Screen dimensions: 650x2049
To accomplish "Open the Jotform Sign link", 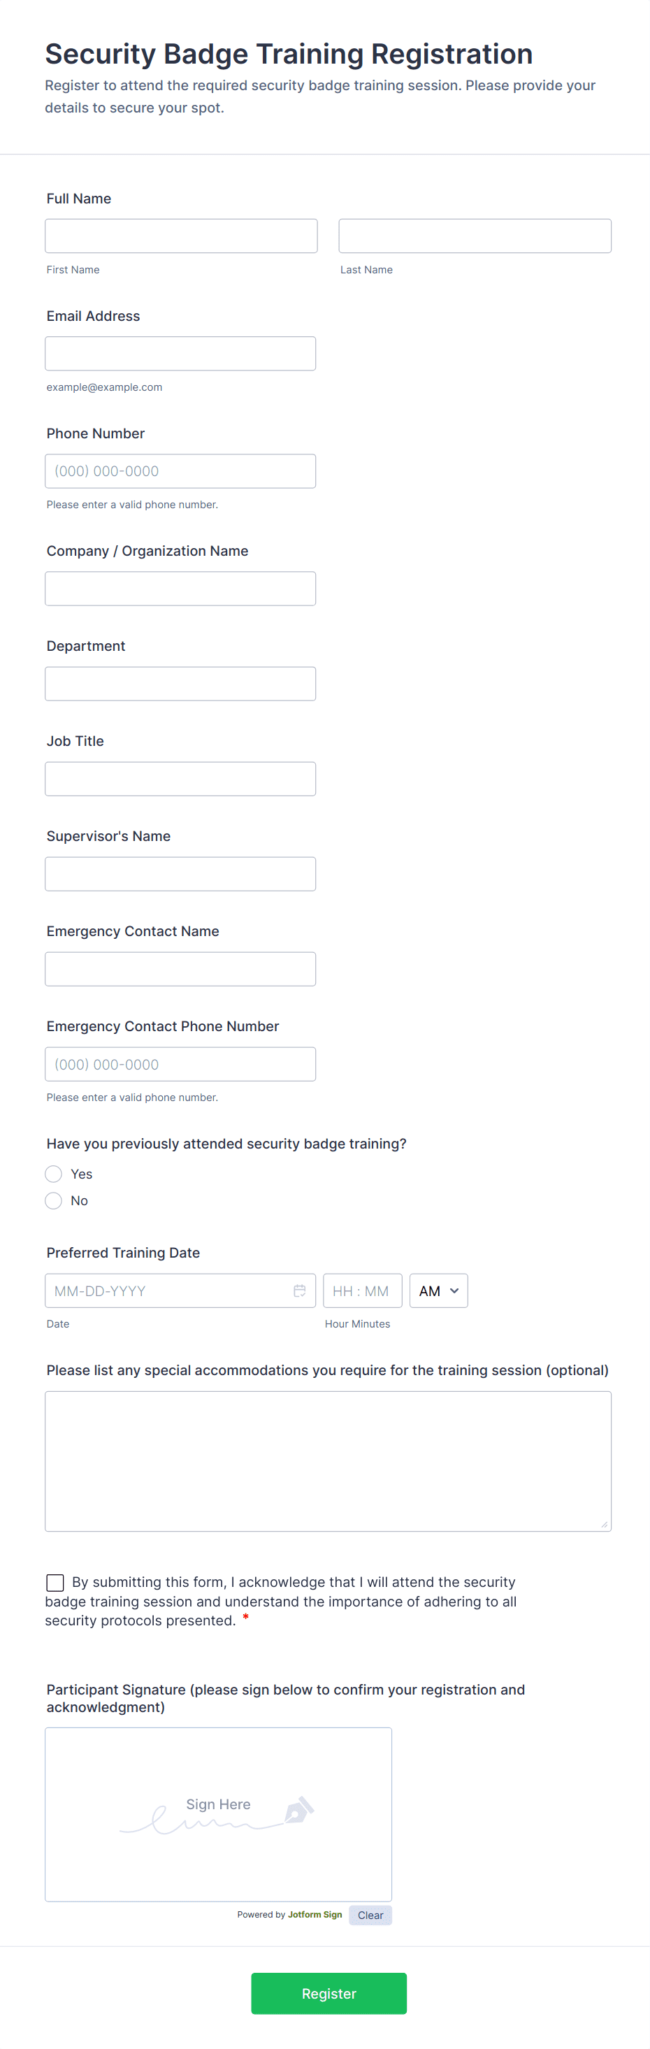I will click(x=315, y=1915).
